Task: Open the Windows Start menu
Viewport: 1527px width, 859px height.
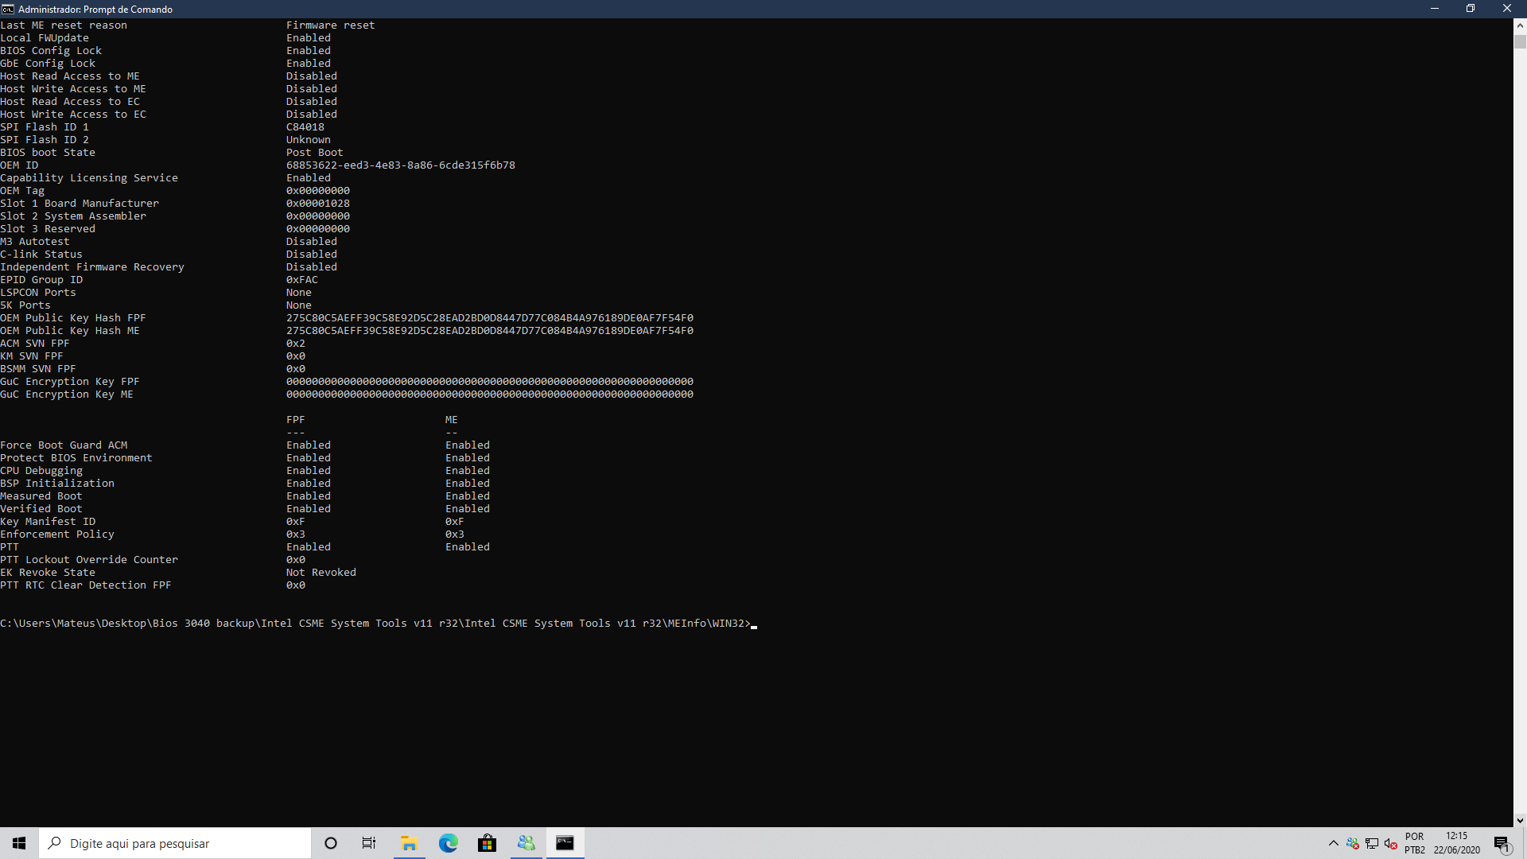Action: point(19,843)
